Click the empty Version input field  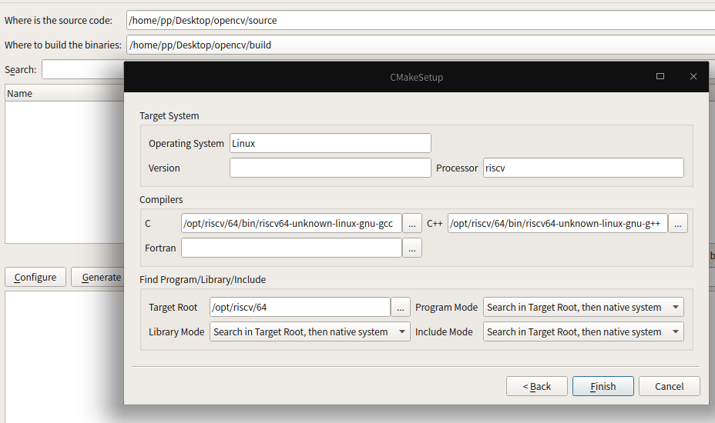point(330,168)
